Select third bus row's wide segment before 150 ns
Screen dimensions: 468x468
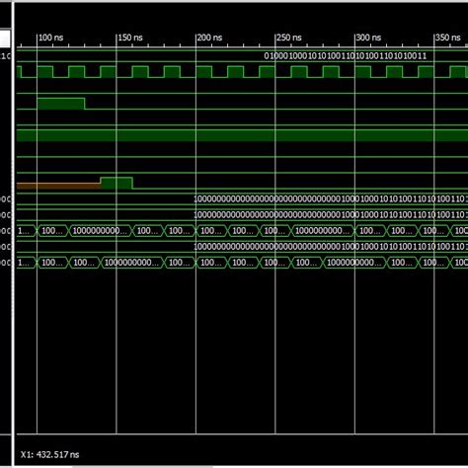[100, 231]
